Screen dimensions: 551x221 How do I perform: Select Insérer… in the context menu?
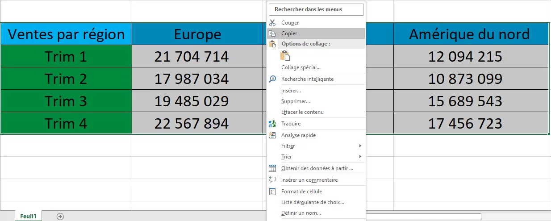pos(316,91)
